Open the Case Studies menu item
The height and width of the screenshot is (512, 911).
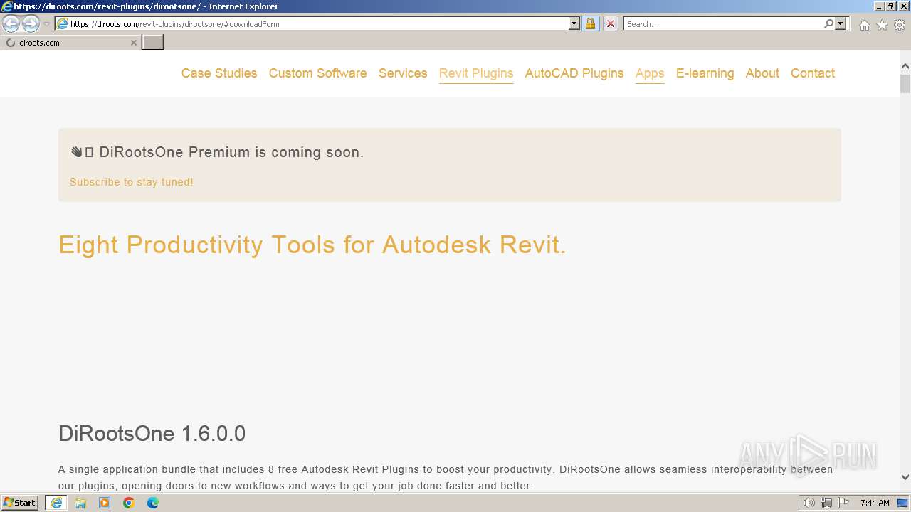tap(219, 73)
